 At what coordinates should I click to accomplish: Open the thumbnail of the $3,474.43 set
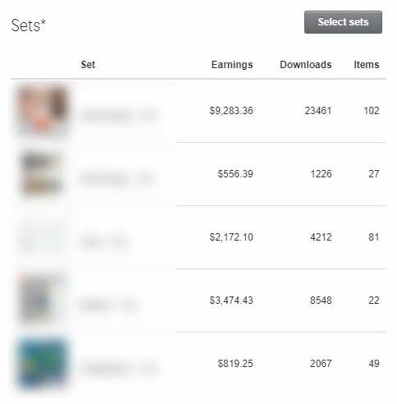42,301
